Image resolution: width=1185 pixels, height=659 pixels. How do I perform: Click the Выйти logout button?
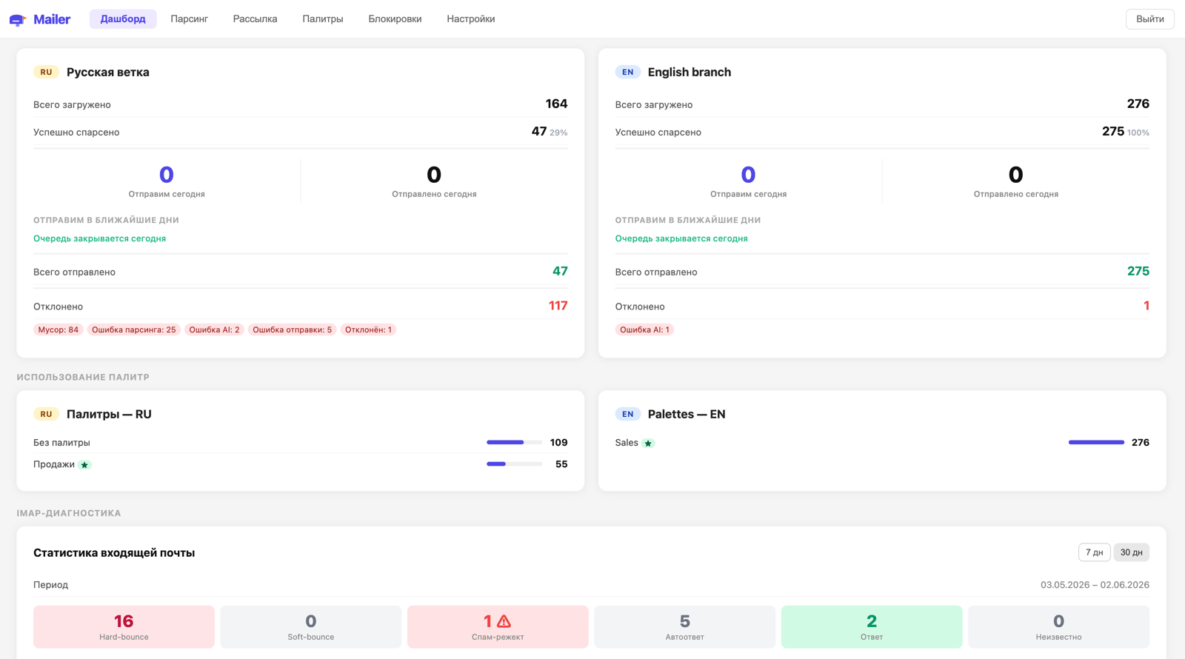pos(1149,19)
